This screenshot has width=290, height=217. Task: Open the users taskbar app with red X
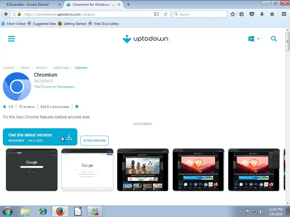(x=95, y=211)
